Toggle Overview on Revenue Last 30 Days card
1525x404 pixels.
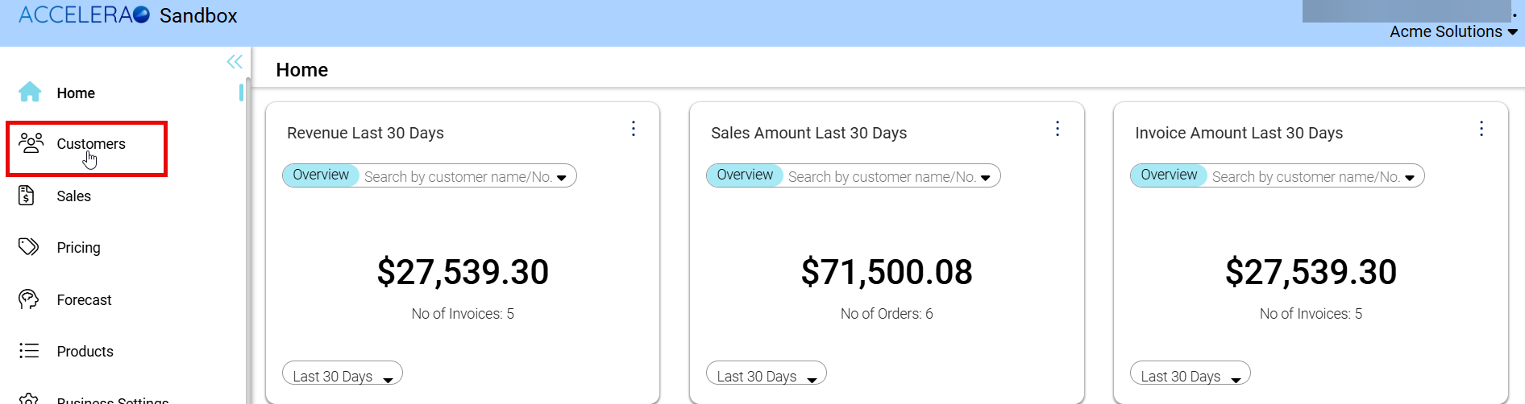321,175
